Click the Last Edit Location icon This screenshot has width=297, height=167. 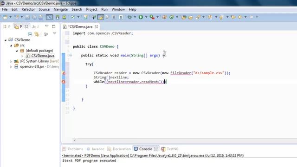233,17
